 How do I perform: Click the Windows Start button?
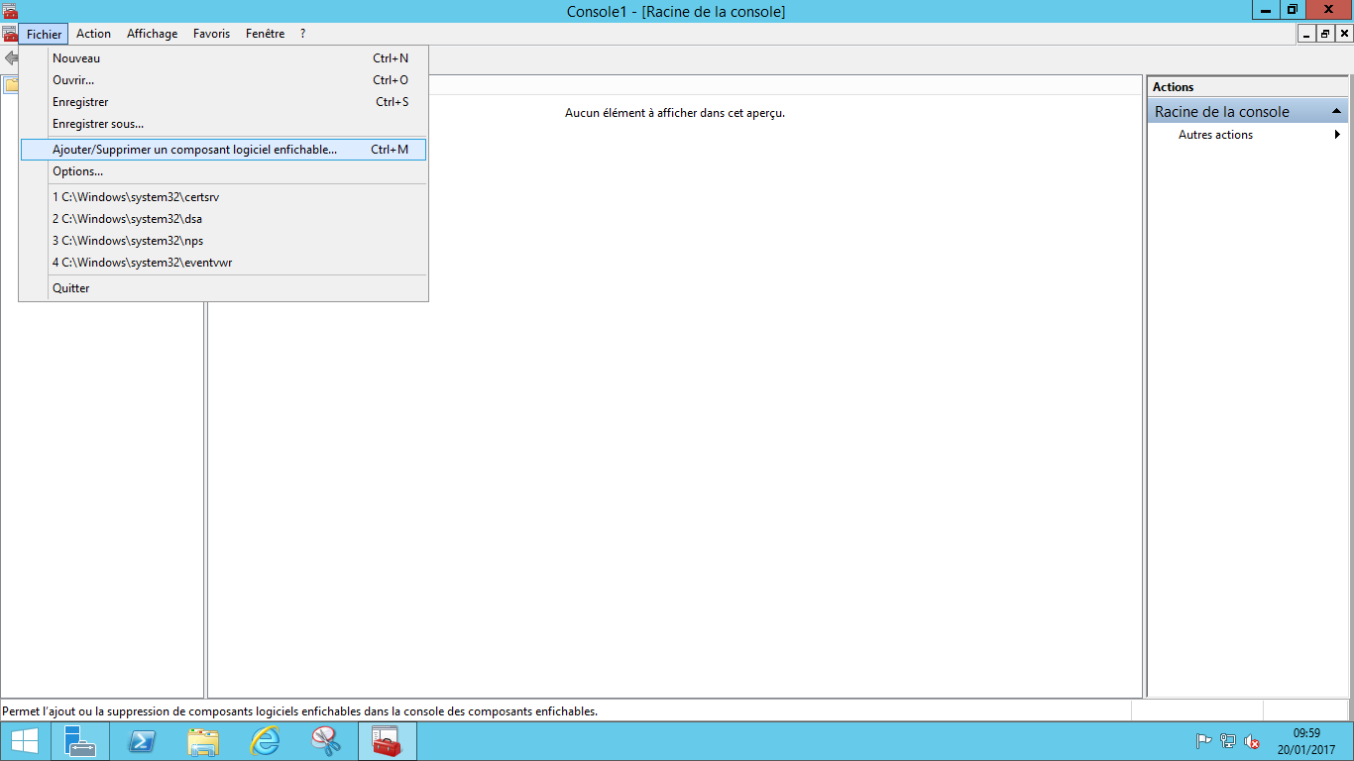pos(25,740)
